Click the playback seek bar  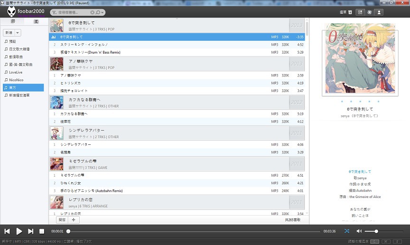click(194, 231)
